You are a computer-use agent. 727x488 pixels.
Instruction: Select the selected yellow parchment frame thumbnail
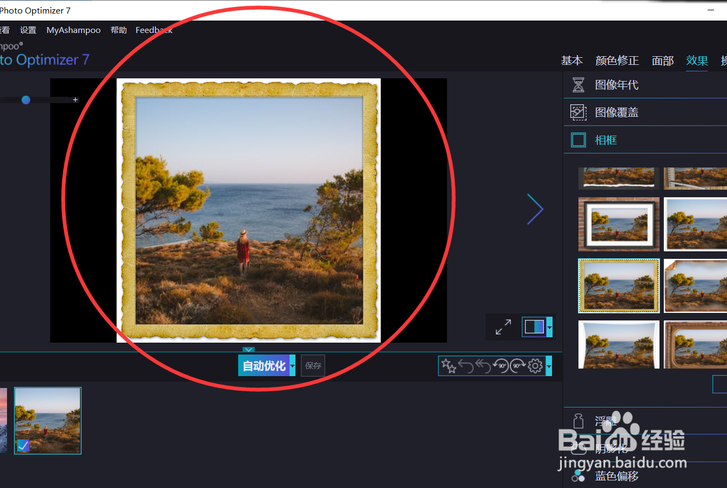click(x=619, y=286)
